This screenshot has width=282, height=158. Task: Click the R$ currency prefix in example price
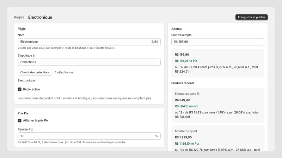tap(176, 42)
